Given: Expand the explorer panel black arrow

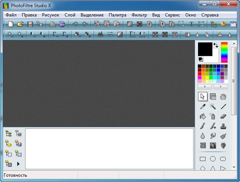Looking at the screenshot, I should click(x=18, y=164).
